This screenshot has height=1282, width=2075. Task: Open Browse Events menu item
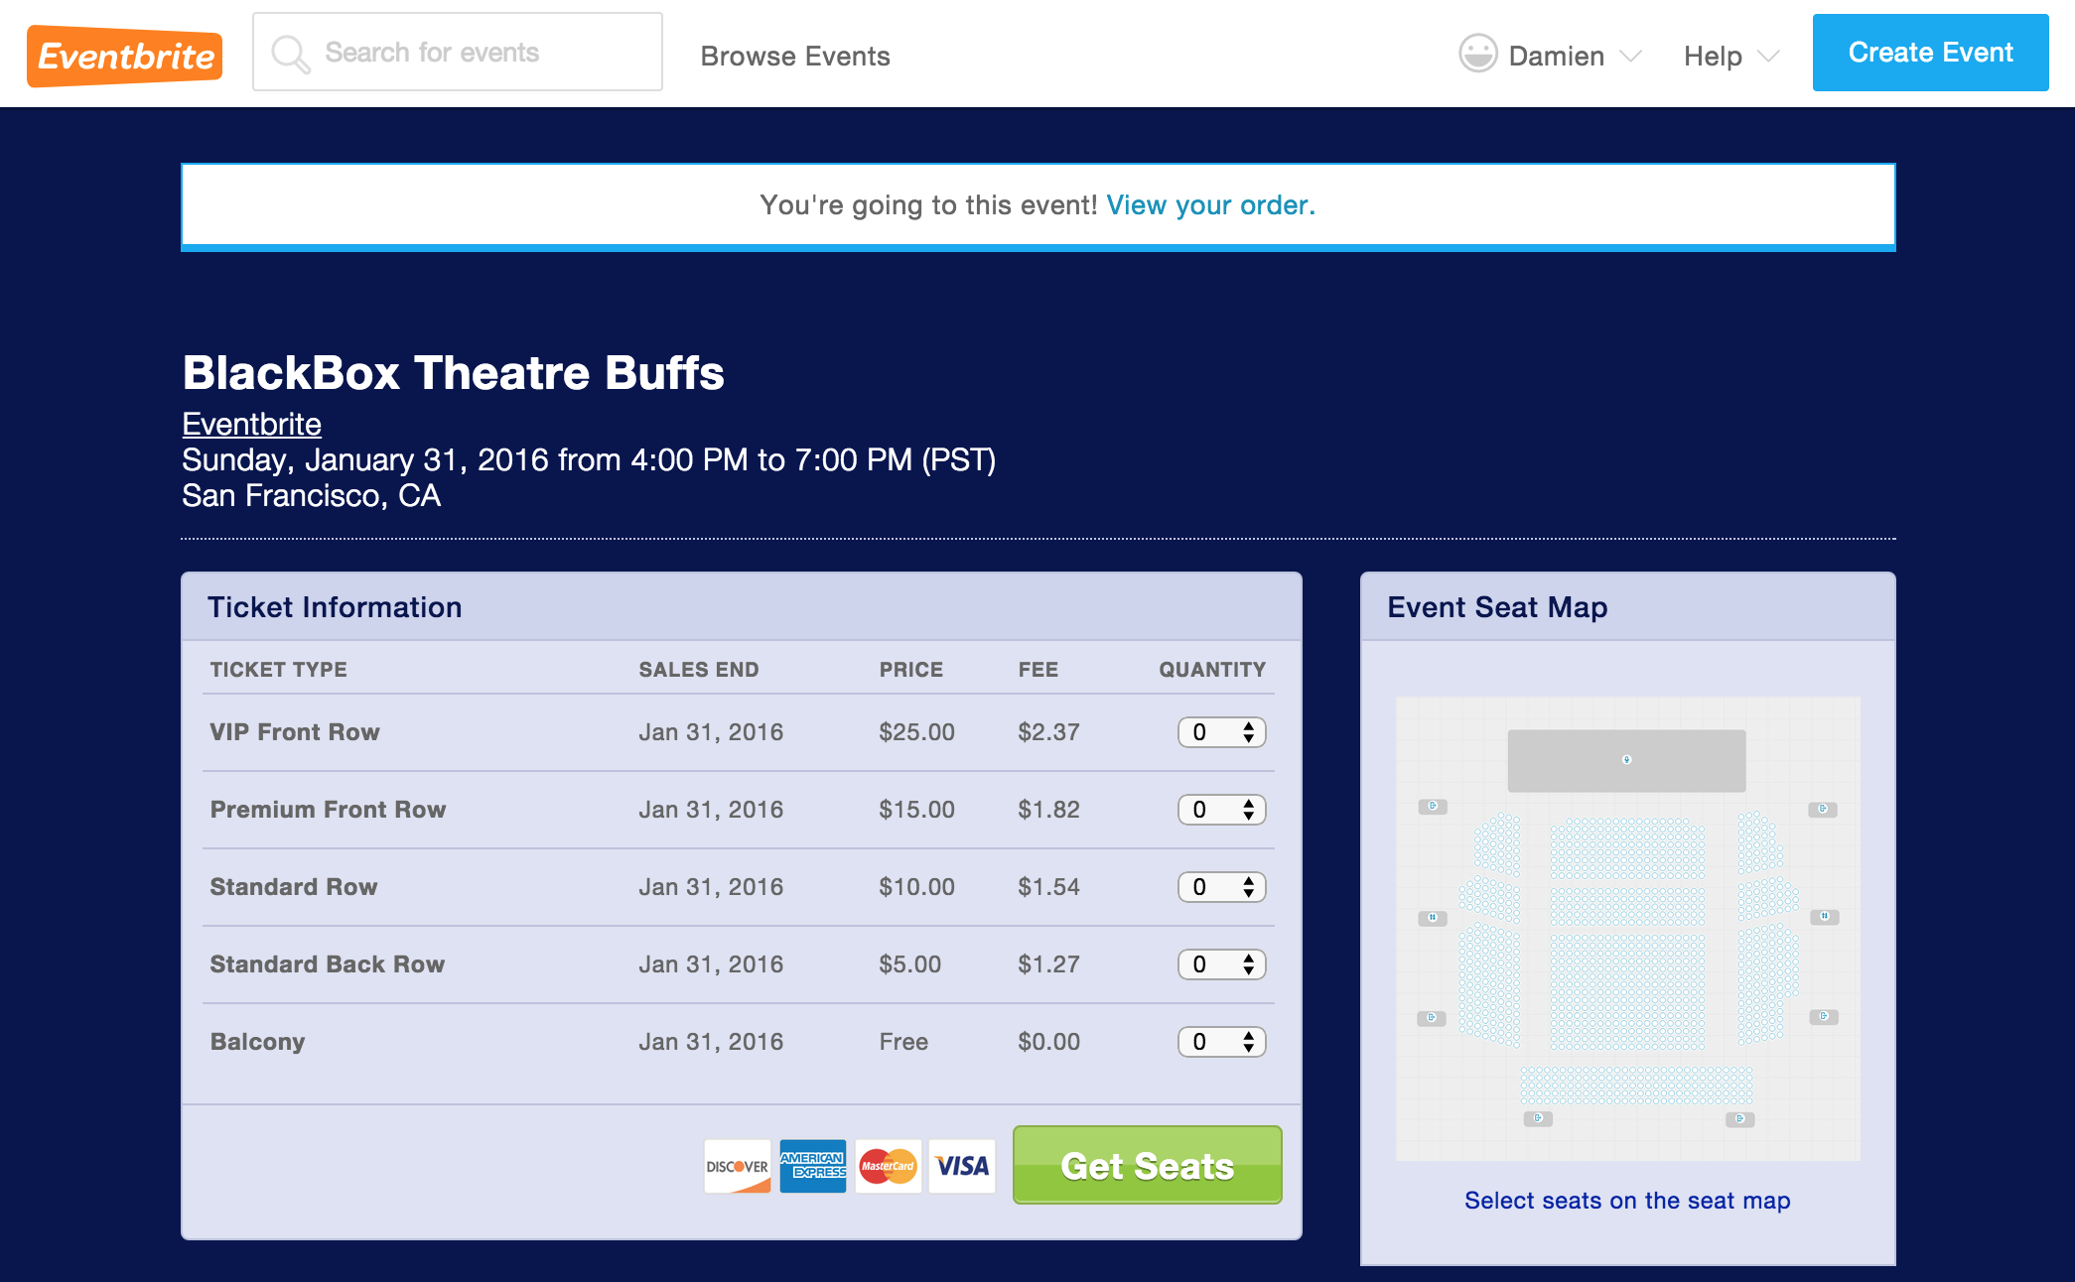[796, 54]
